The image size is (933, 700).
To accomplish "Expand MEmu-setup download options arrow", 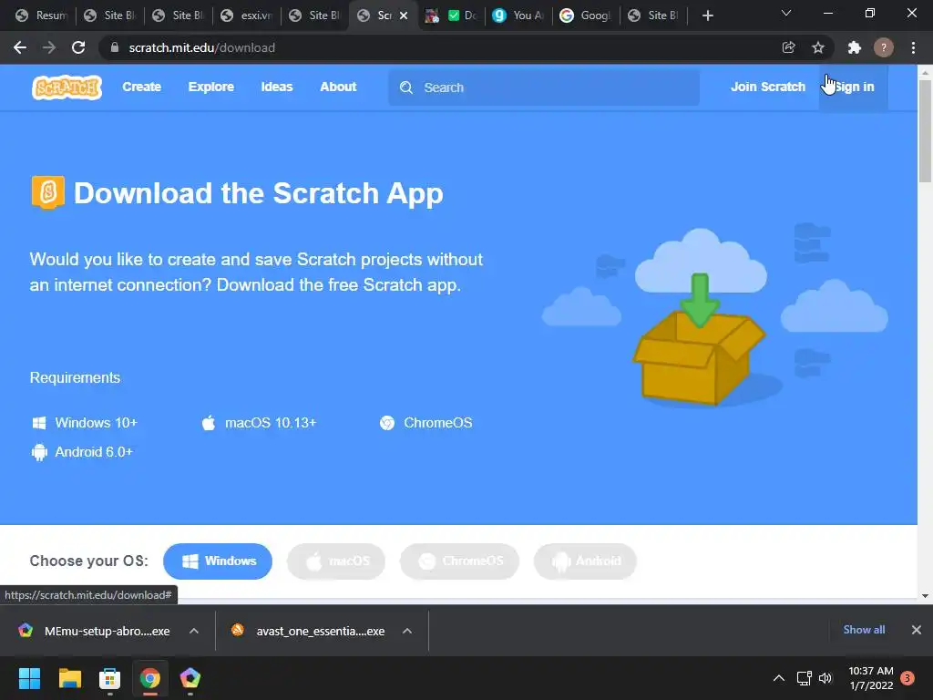I will pyautogui.click(x=194, y=631).
